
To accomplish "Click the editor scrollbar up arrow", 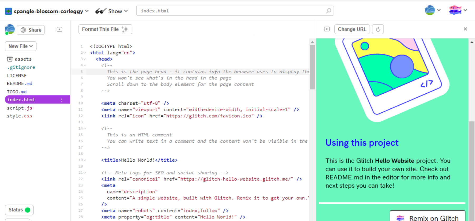I will [312, 42].
